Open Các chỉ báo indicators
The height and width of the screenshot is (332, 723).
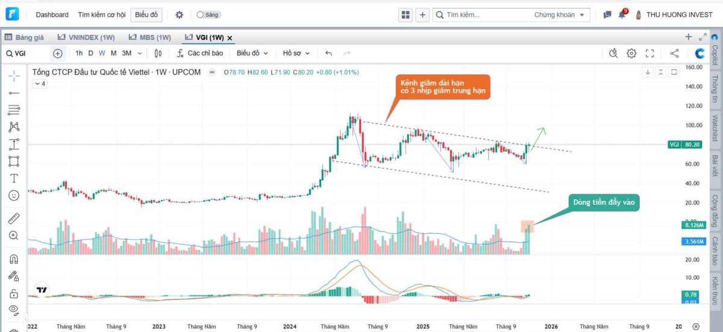tap(200, 53)
